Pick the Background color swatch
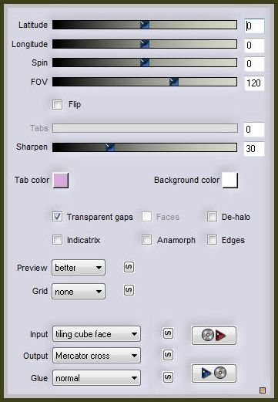Image resolution: width=278 pixels, height=402 pixels. click(230, 181)
